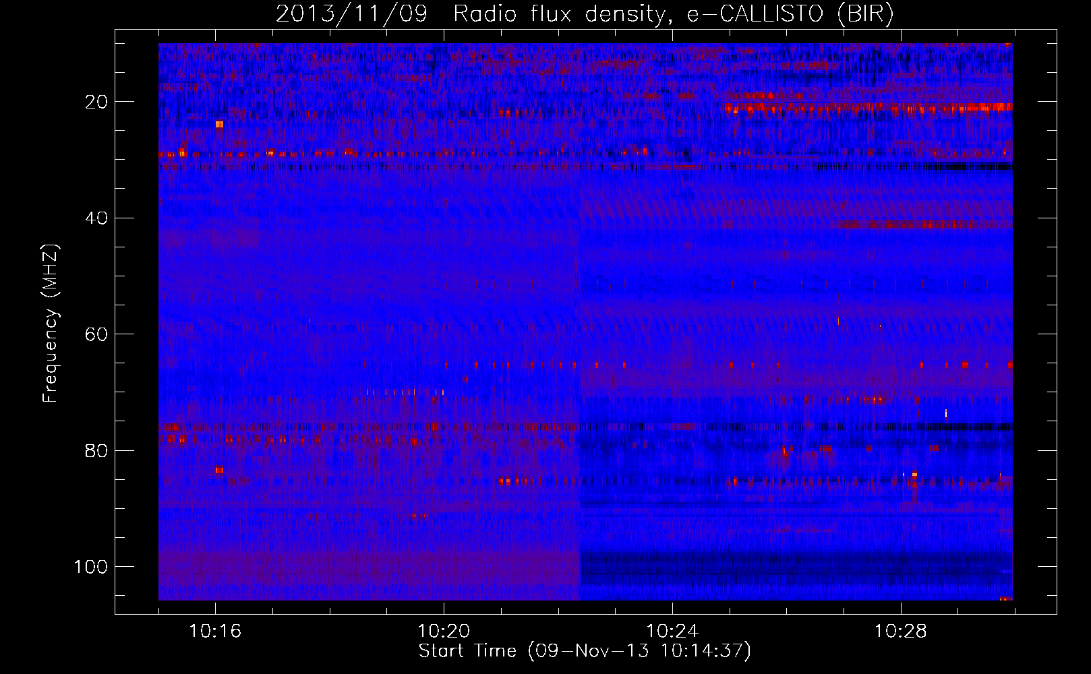Click the 'Frequency (MHZ)' axis label
Image resolution: width=1091 pixels, height=674 pixels.
[51, 324]
